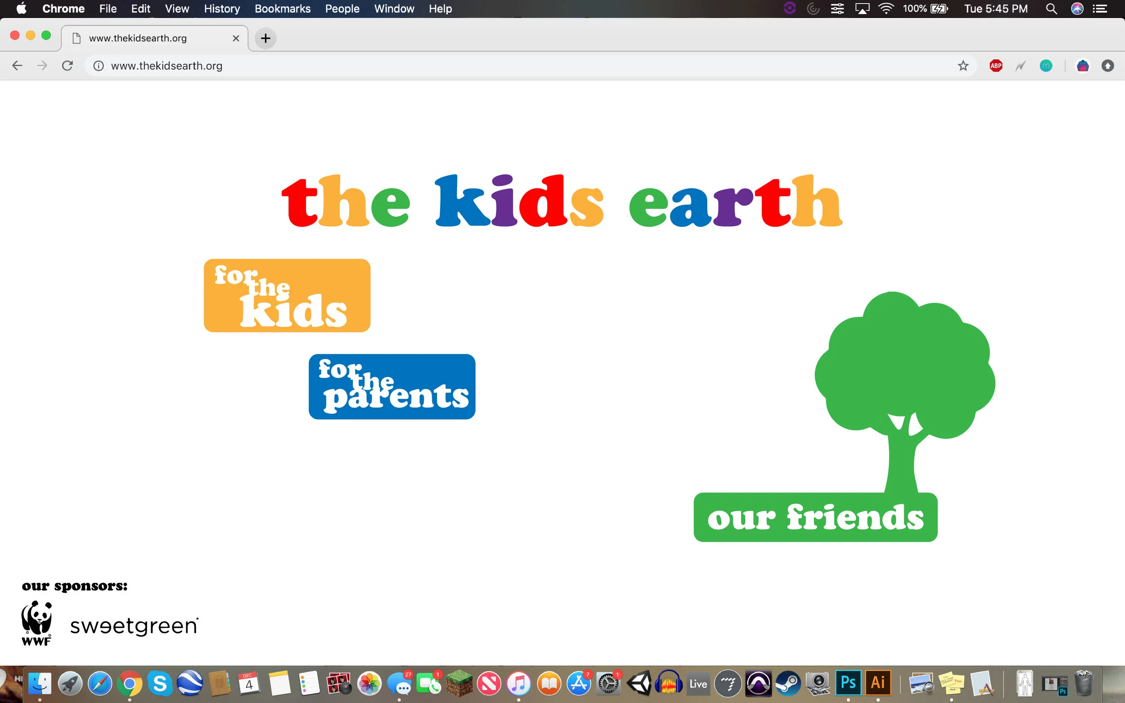Open Photoshop from the dock
The height and width of the screenshot is (703, 1125).
848,683
